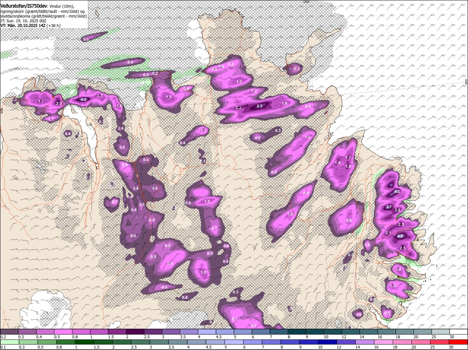Screen dimensions: 468x350
Task: Click the 2.5 label on the purple scale
Action: [147, 337]
